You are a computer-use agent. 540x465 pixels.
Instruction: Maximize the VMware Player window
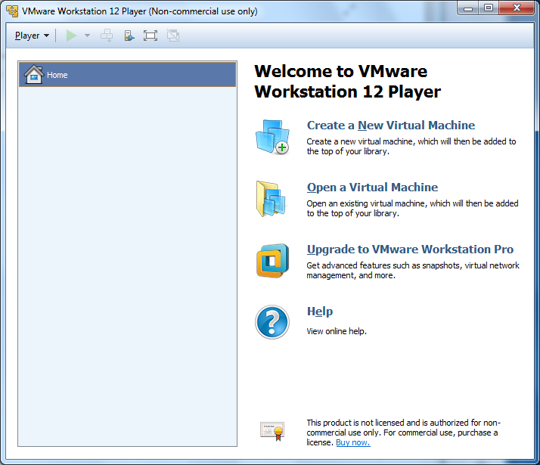pyautogui.click(x=489, y=8)
